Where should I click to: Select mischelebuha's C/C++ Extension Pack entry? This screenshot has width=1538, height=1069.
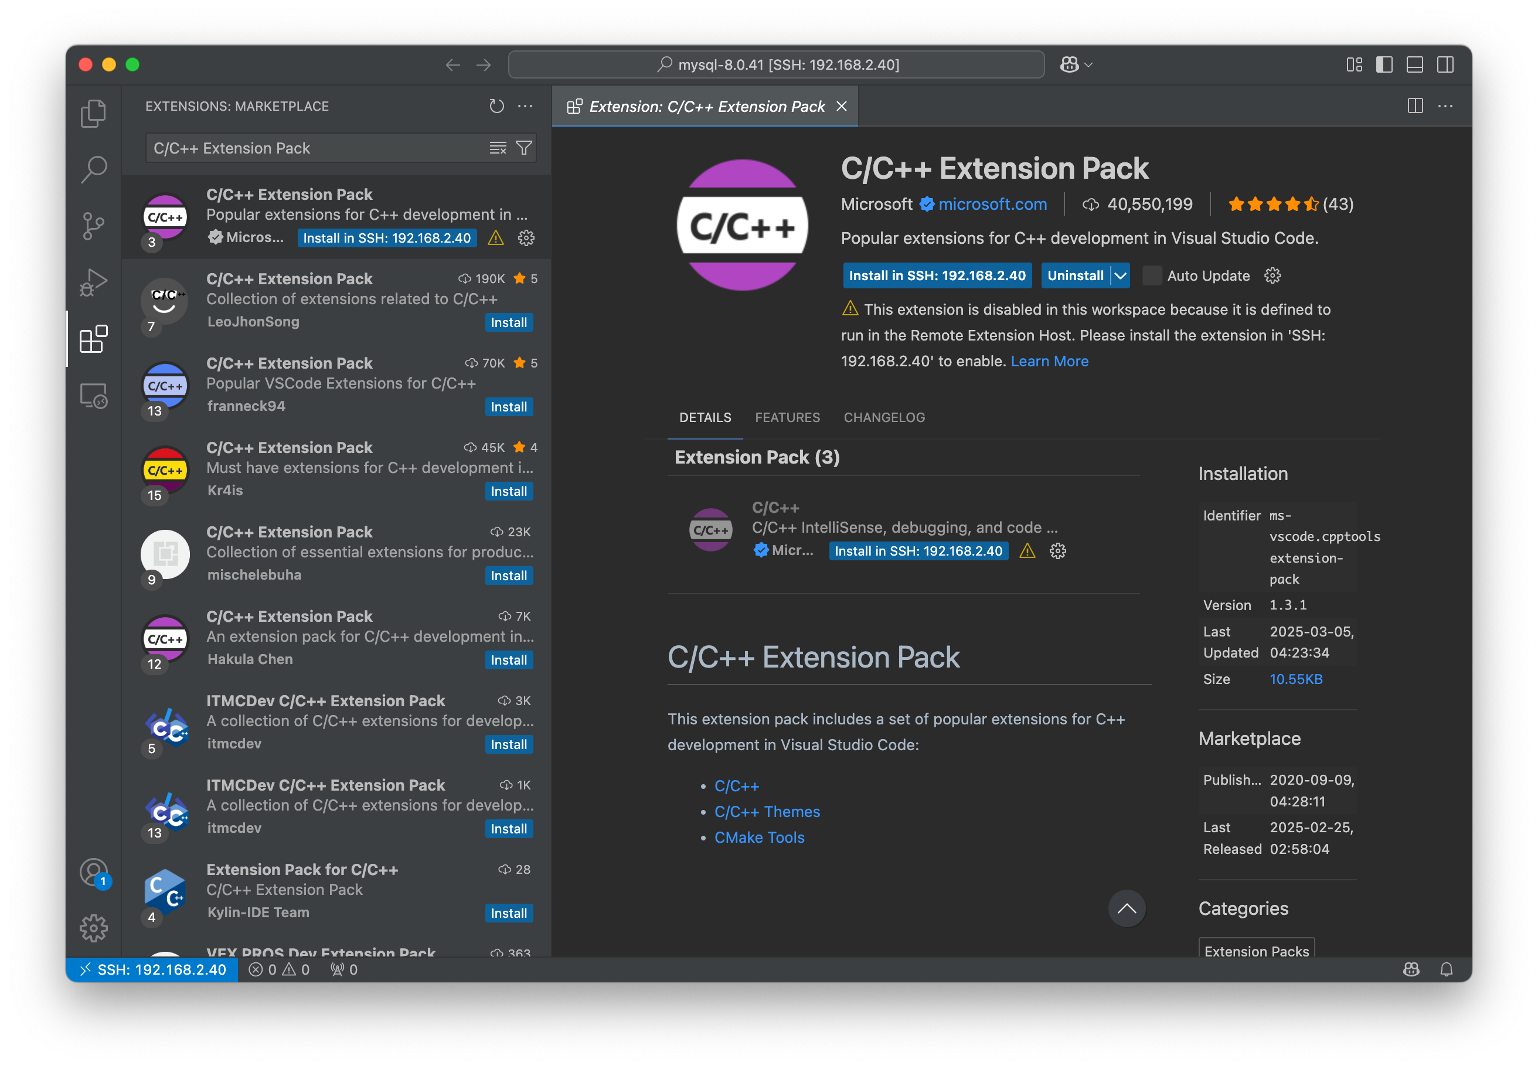[x=336, y=554]
